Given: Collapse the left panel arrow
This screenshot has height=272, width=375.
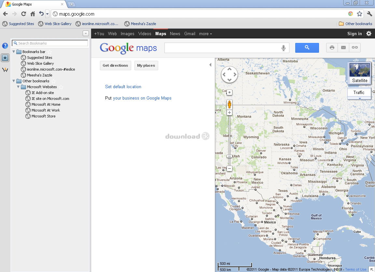Looking at the screenshot, I should click(210, 65).
